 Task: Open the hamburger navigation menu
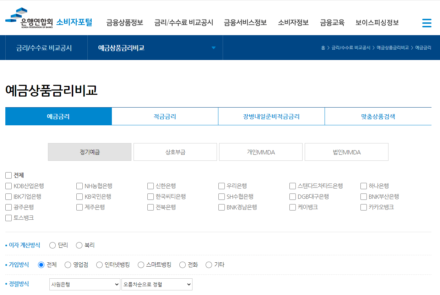pyautogui.click(x=427, y=23)
